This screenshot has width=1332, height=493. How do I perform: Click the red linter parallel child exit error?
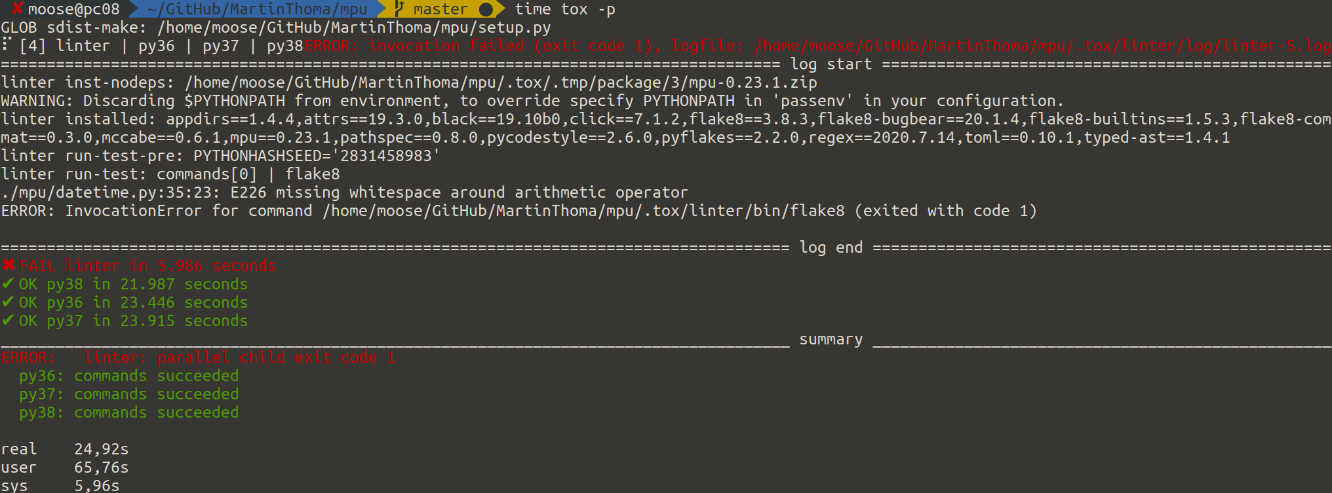point(198,357)
